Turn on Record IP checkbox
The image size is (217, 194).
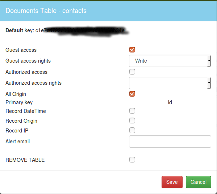[132, 130]
